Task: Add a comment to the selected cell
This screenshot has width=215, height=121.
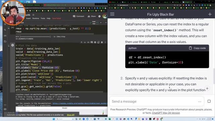Action: tap(92, 42)
